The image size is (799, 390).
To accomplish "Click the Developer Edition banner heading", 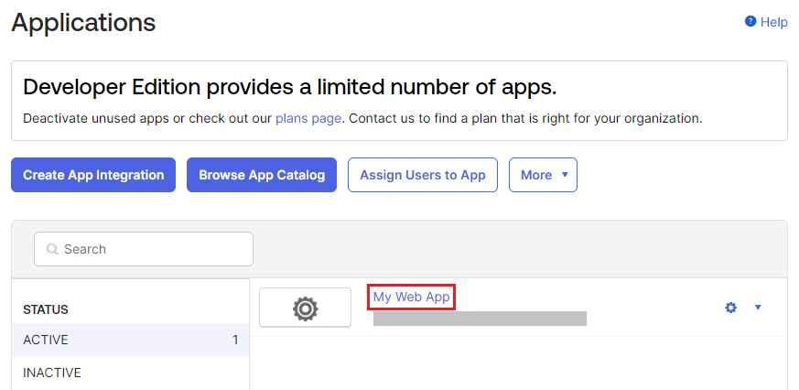I will point(289,87).
